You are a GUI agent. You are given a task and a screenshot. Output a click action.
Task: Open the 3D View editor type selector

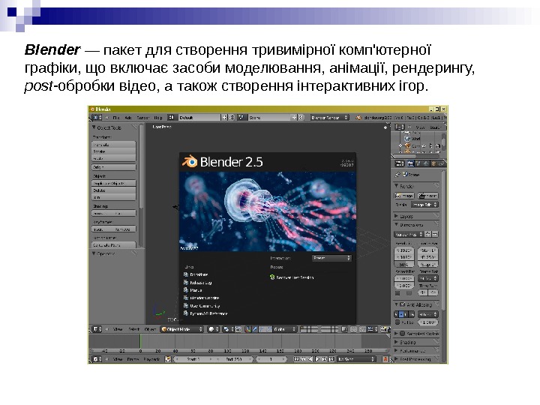(x=97, y=329)
